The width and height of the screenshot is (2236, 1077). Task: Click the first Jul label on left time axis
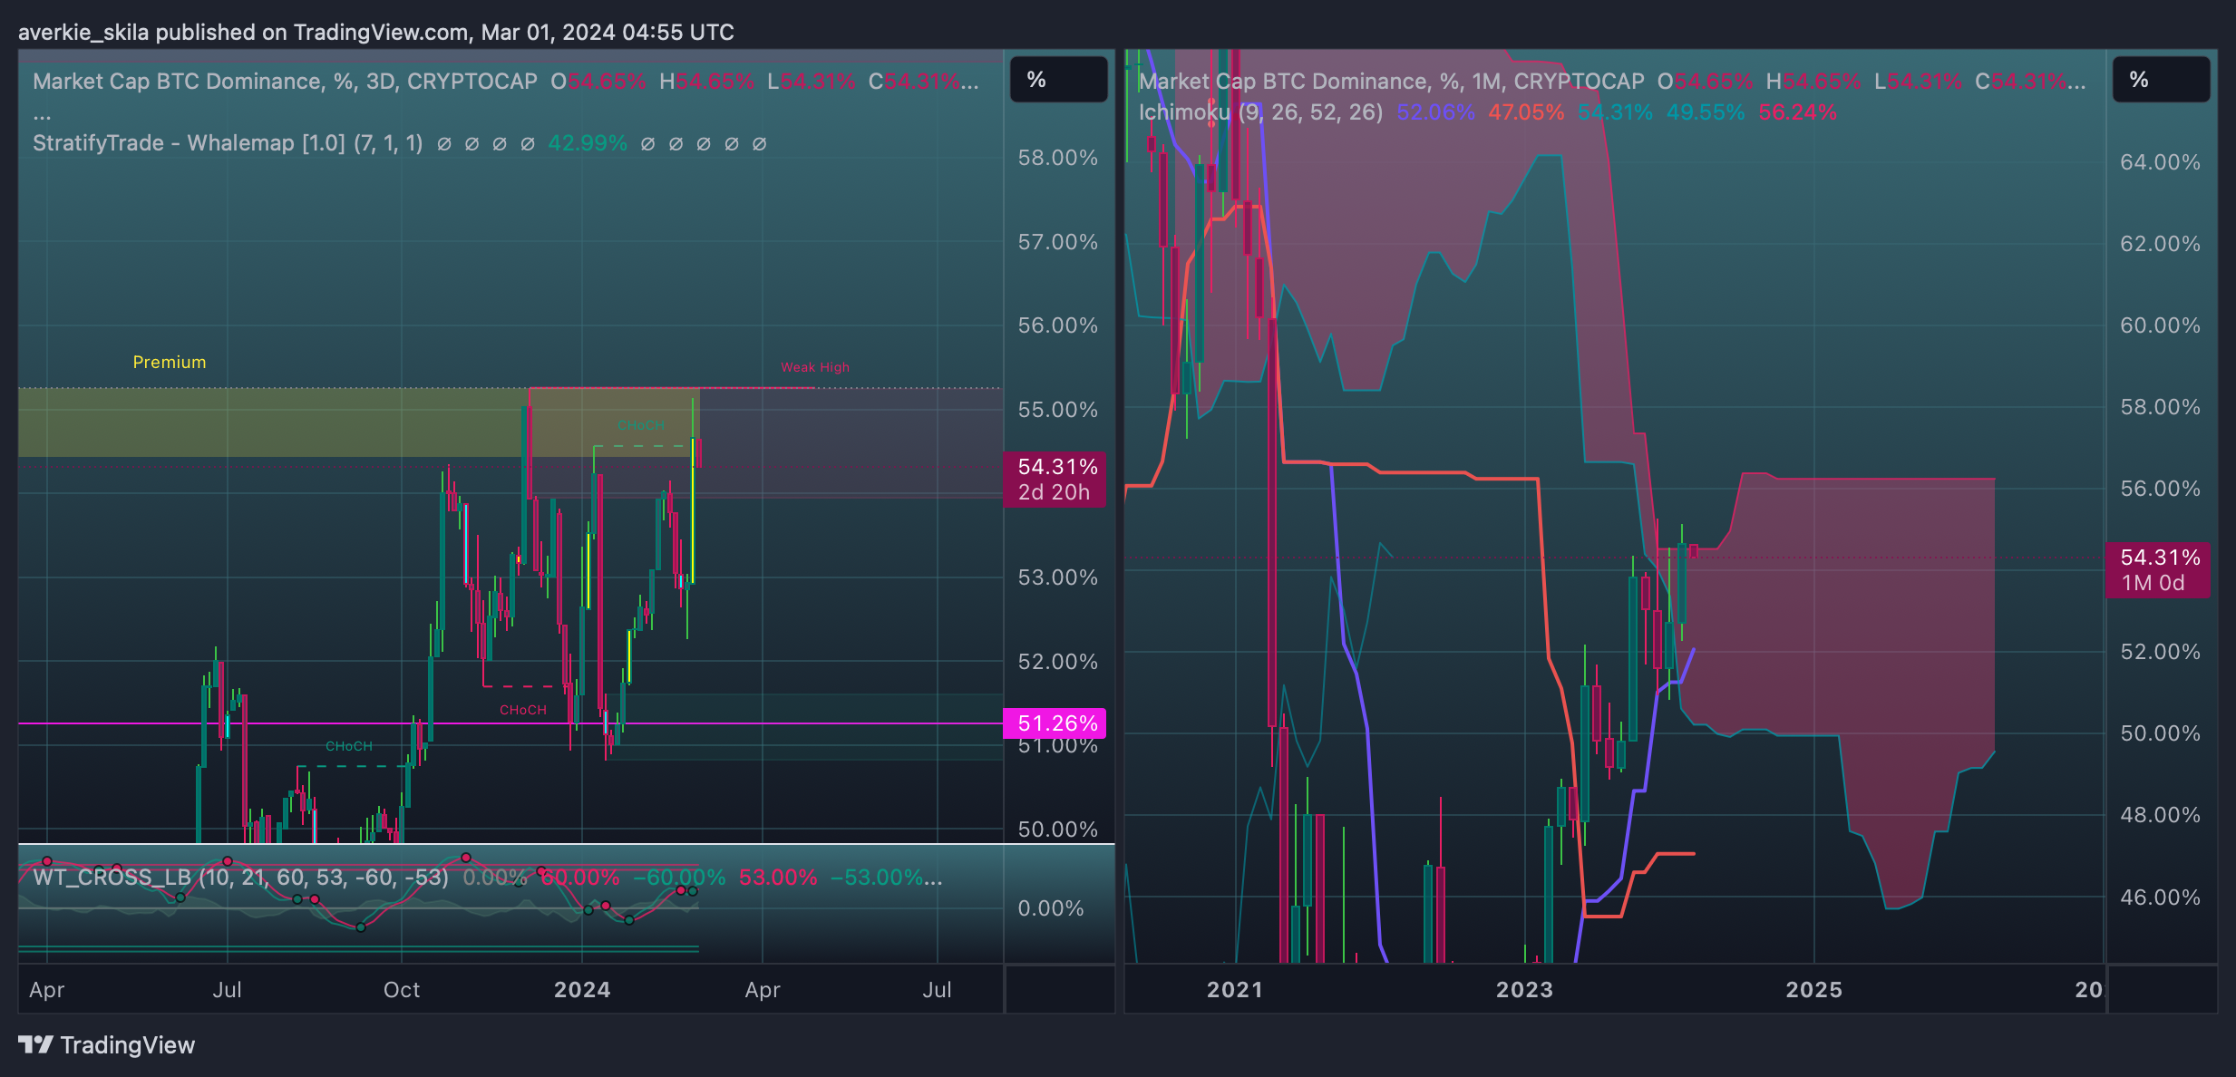tap(227, 990)
